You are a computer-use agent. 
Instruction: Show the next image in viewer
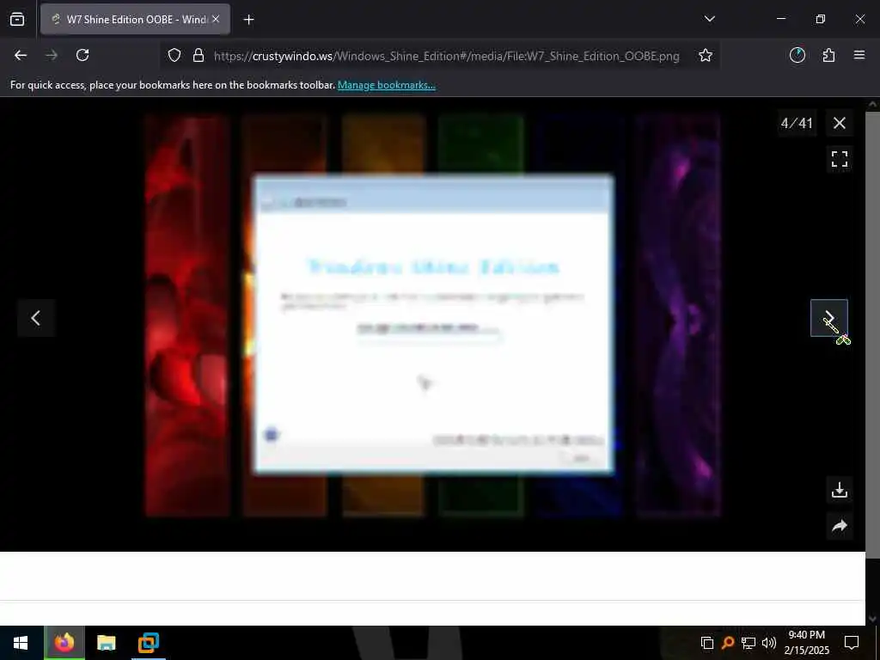pos(829,318)
